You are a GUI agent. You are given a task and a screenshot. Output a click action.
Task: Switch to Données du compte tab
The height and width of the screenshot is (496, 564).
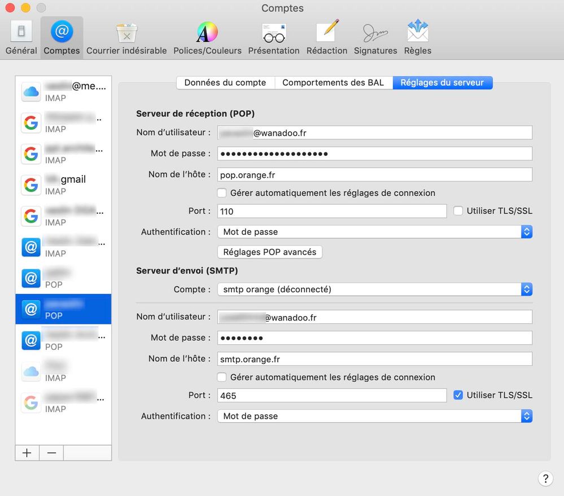coord(225,82)
